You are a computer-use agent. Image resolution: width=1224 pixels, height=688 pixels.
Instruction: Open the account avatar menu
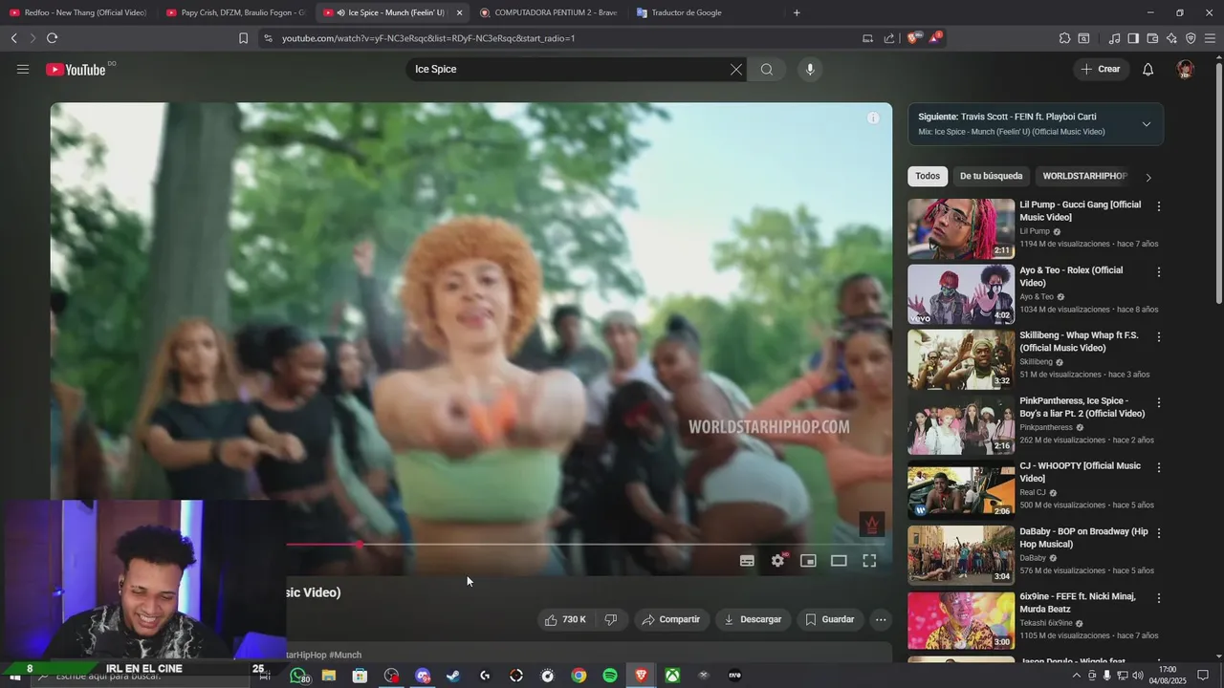(x=1186, y=69)
